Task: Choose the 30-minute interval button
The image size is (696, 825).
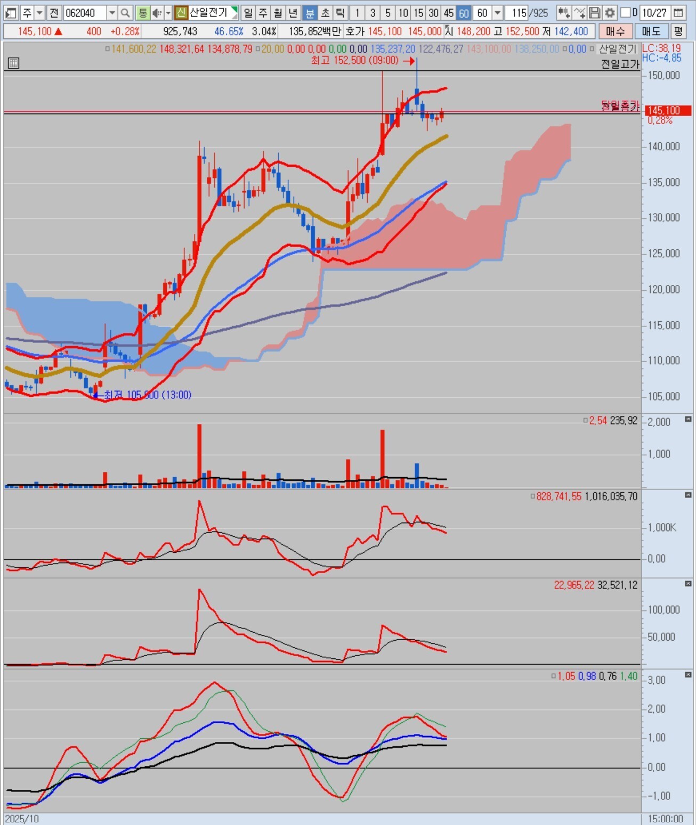Action: point(434,12)
